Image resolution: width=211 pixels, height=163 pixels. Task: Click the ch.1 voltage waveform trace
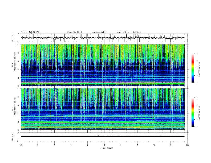point(103,38)
